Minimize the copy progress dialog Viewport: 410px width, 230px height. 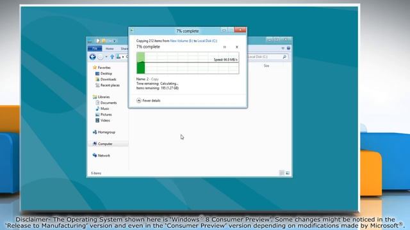[x=224, y=30]
